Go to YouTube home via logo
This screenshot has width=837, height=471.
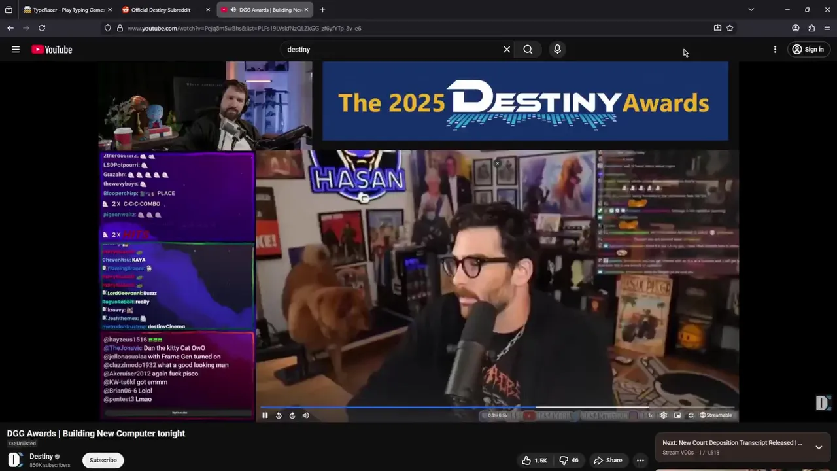[x=52, y=50]
